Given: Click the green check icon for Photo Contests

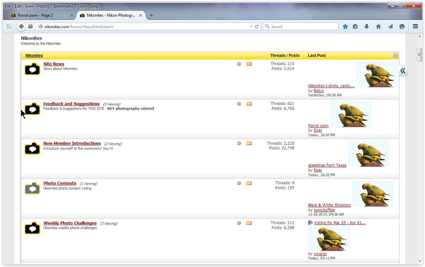Looking at the screenshot, I should tap(239, 183).
